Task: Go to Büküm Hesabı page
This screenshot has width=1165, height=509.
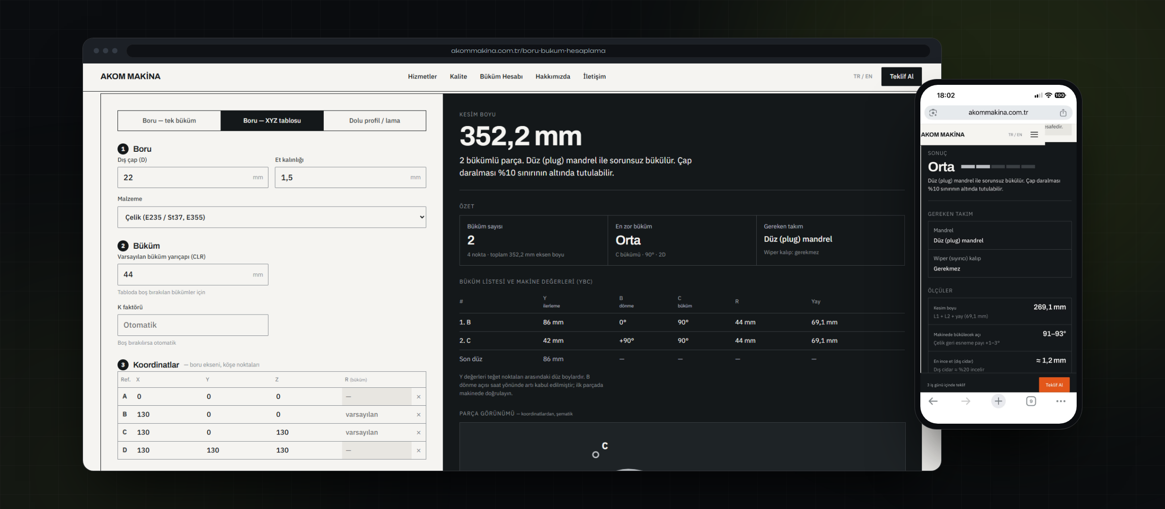Action: 501,77
